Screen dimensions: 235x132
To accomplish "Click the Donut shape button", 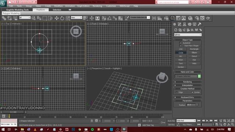I will [x=194, y=56].
